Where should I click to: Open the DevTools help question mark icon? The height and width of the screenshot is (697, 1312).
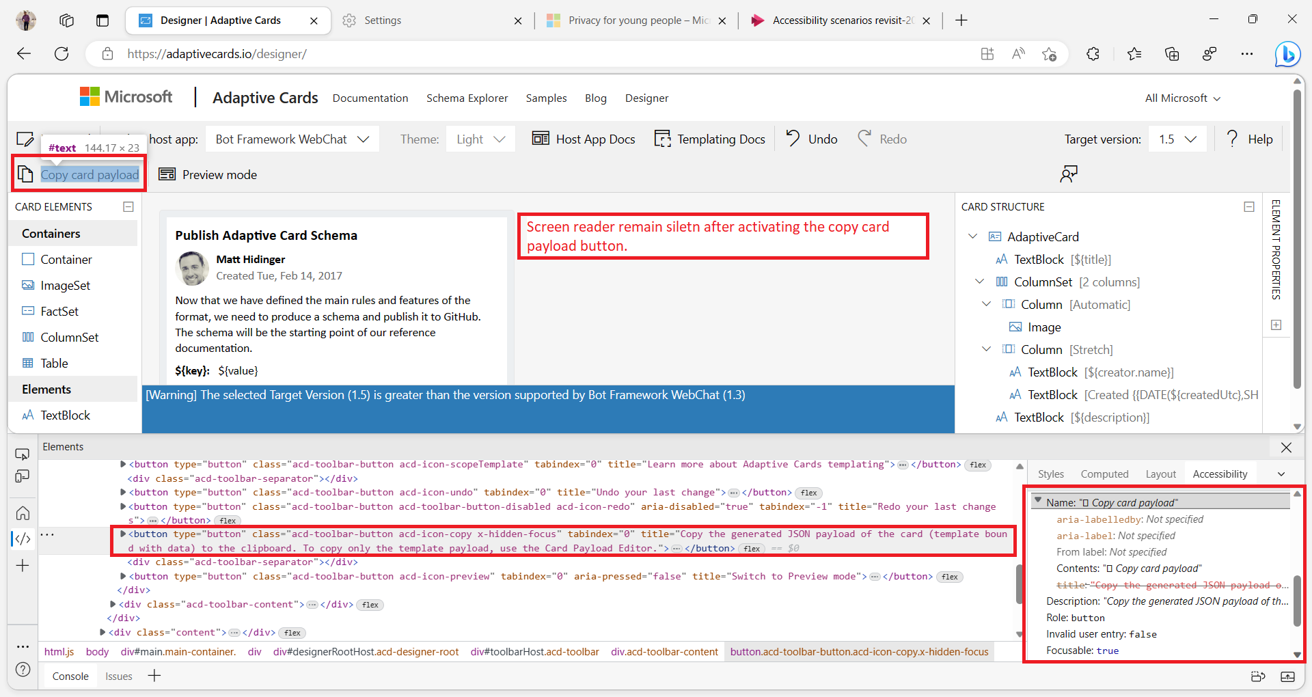point(23,670)
